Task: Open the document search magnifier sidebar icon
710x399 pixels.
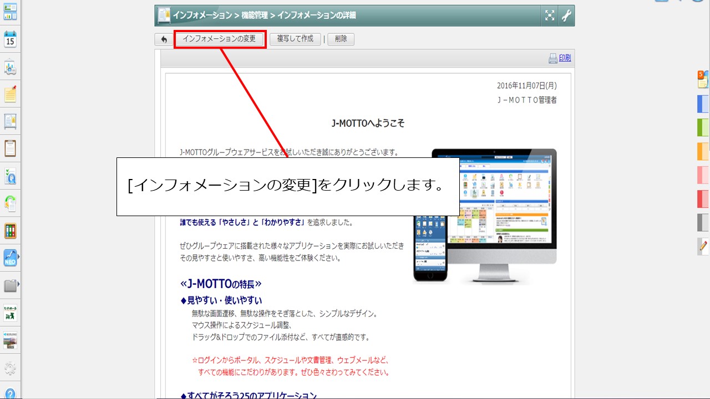Action: (x=10, y=176)
